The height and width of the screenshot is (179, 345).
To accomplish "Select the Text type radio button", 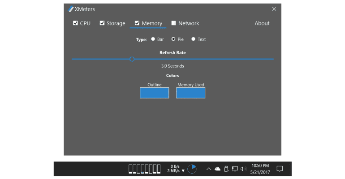I will (193, 39).
